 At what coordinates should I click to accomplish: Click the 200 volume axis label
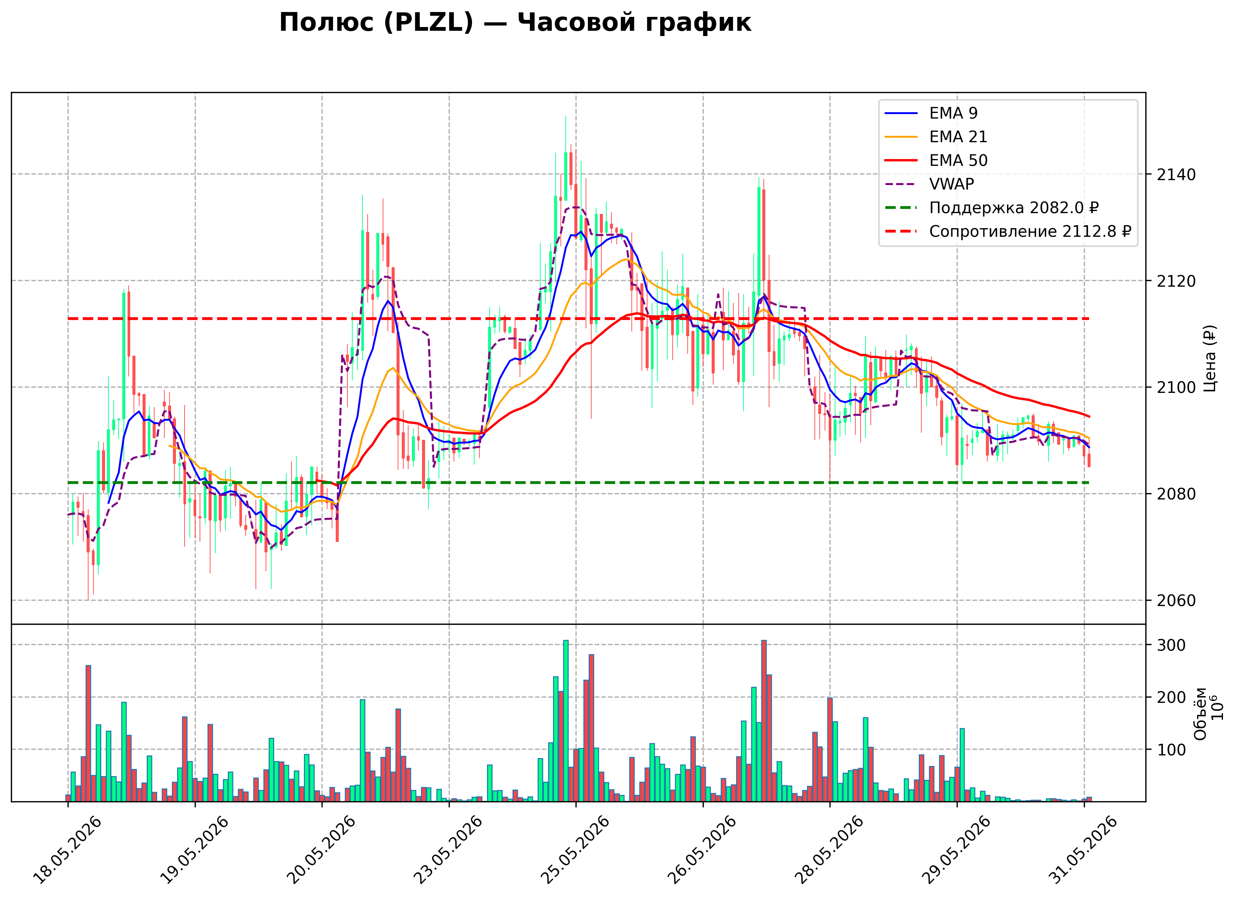click(x=1171, y=698)
